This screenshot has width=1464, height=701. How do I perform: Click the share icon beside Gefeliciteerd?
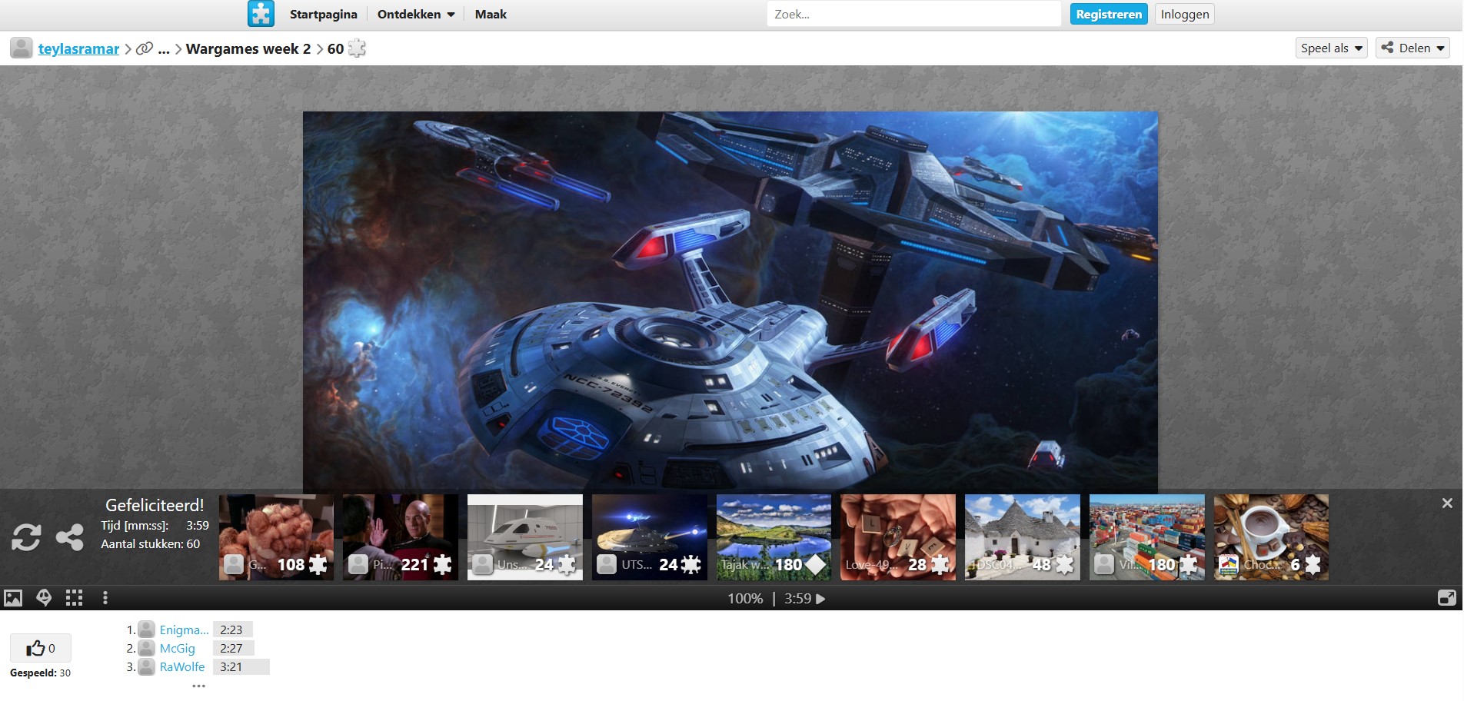coord(70,537)
